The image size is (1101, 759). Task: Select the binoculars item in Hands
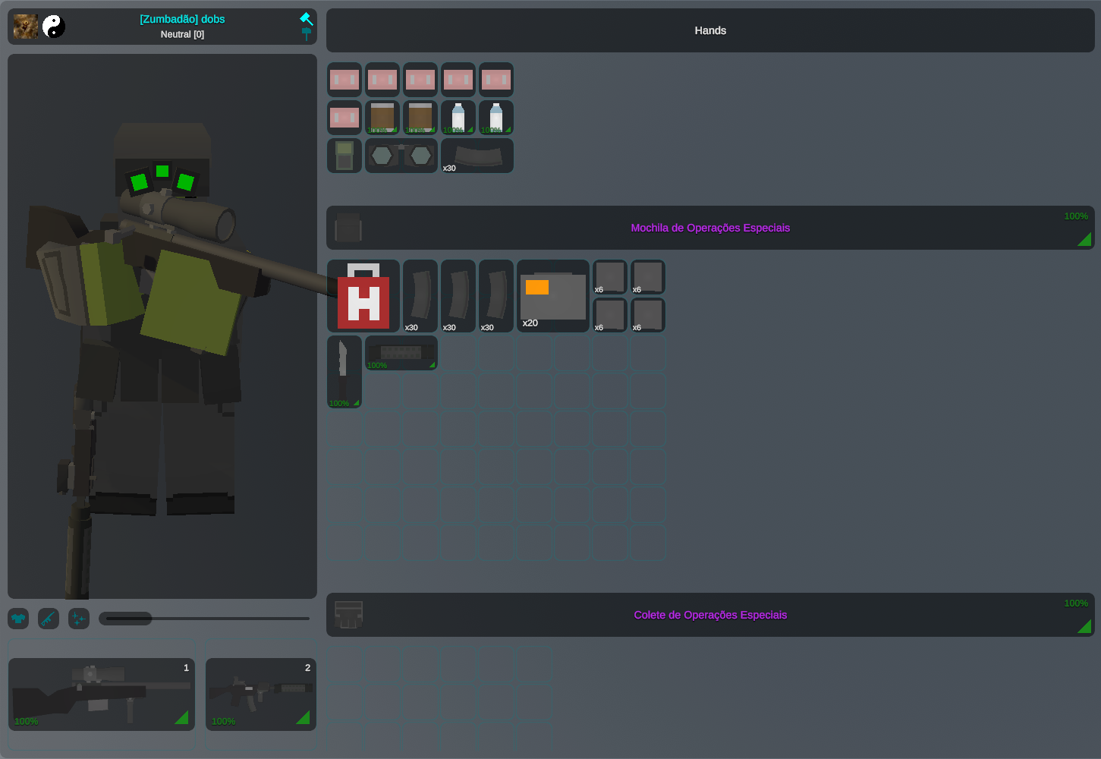(401, 156)
